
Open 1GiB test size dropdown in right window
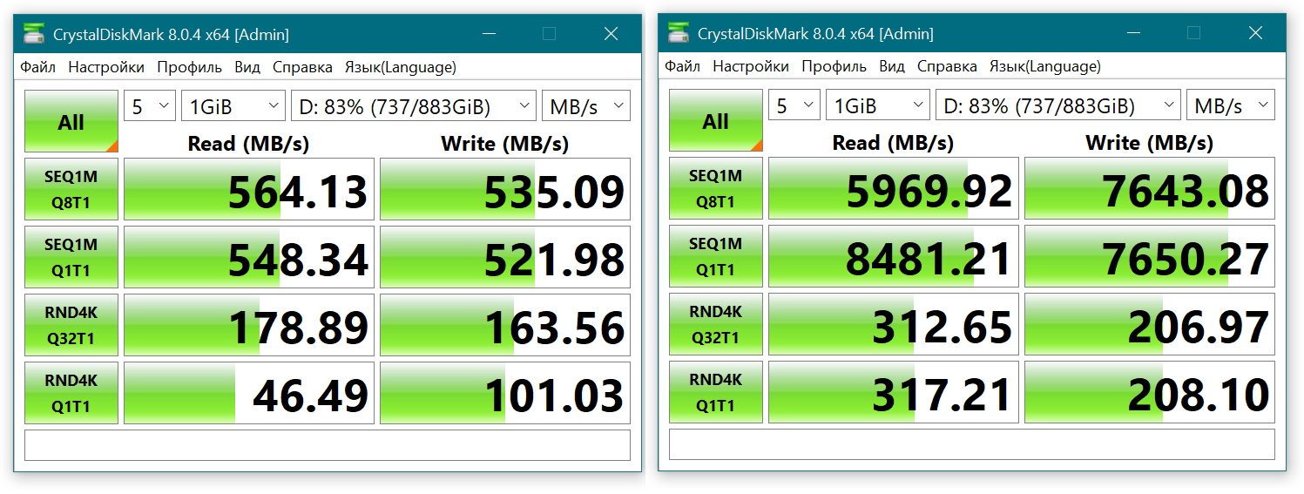click(x=877, y=106)
